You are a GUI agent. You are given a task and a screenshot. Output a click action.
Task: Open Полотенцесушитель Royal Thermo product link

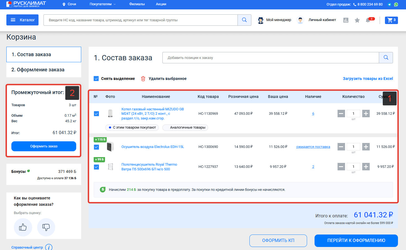coord(149,167)
